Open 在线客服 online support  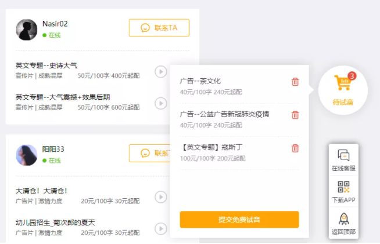343,160
